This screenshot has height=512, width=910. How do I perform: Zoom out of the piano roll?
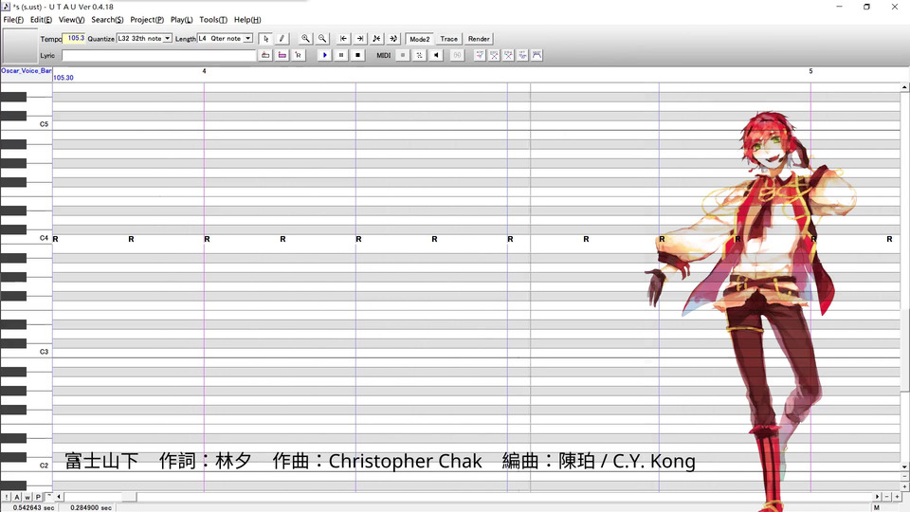point(322,39)
